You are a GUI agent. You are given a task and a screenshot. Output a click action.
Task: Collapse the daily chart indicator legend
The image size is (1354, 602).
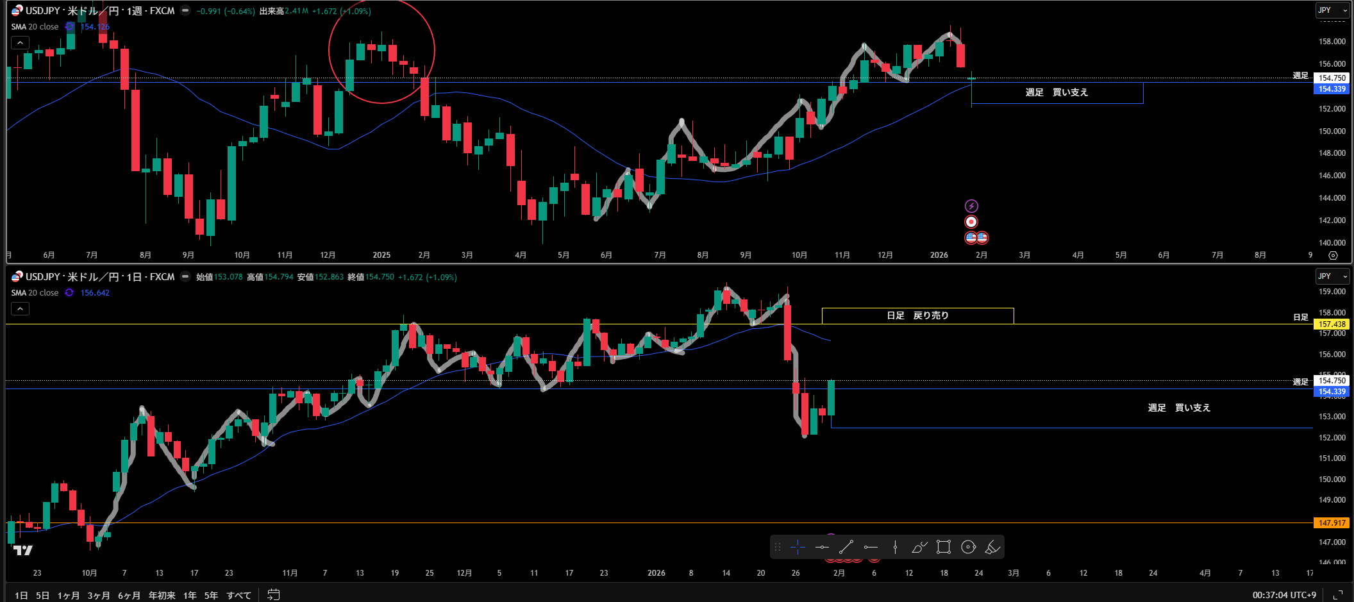pos(20,309)
